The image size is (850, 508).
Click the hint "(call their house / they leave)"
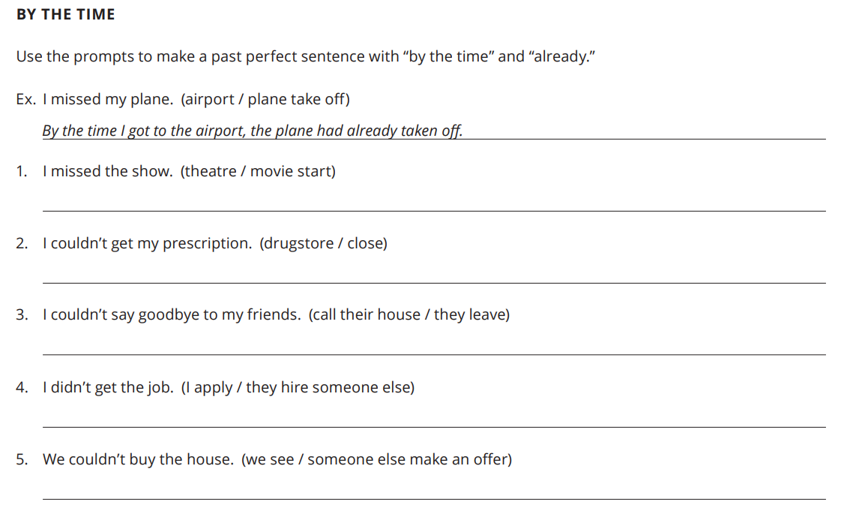409,315
